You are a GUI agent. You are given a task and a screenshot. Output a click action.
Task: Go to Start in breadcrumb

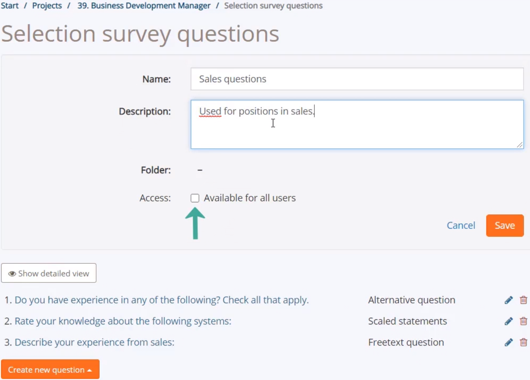(x=10, y=6)
